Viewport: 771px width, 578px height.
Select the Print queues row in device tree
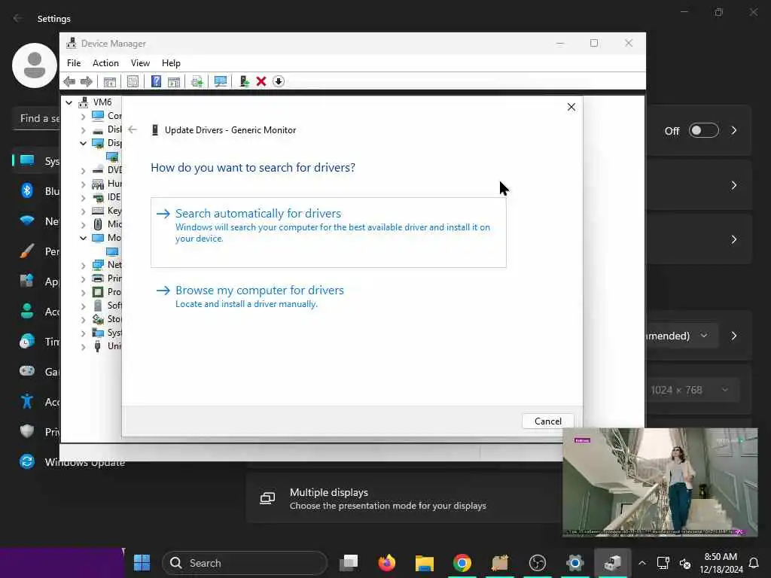click(x=107, y=278)
